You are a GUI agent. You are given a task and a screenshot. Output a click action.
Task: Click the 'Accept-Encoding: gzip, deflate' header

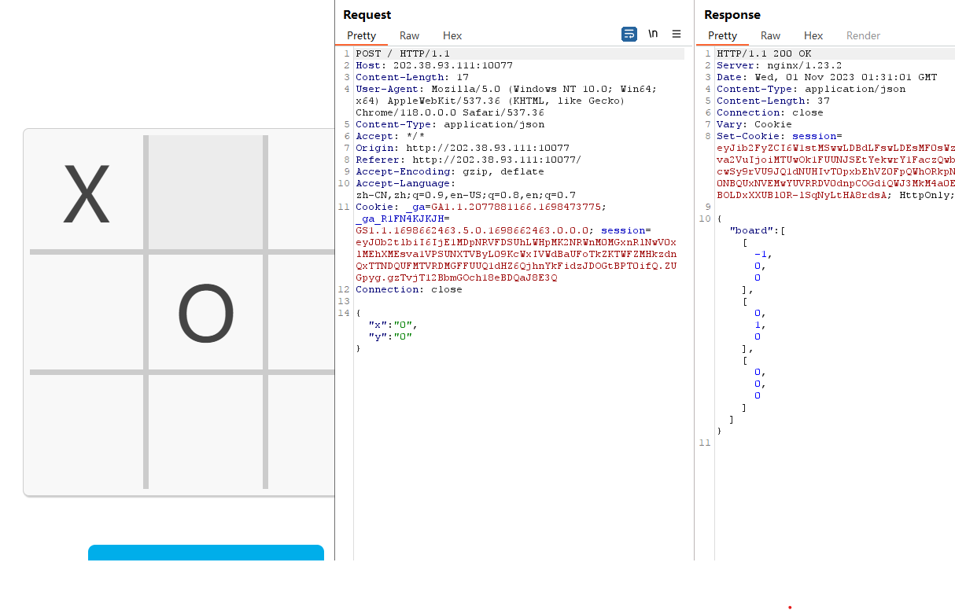450,171
